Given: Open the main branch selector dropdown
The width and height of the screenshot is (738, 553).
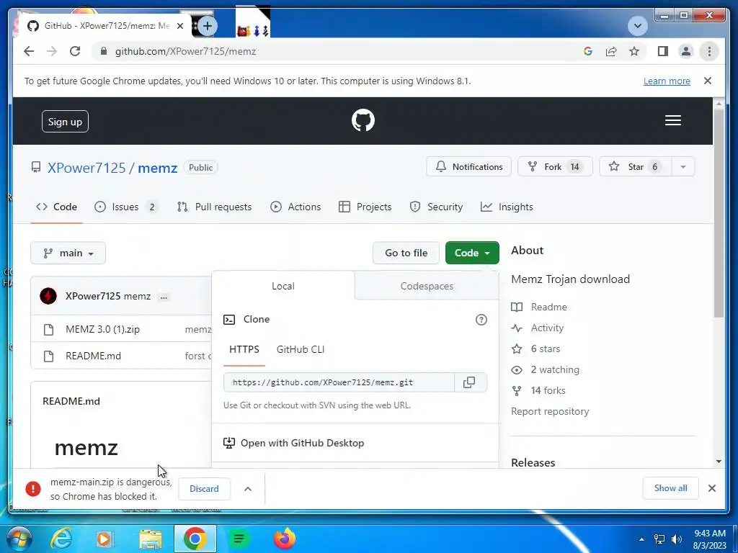Looking at the screenshot, I should [68, 253].
